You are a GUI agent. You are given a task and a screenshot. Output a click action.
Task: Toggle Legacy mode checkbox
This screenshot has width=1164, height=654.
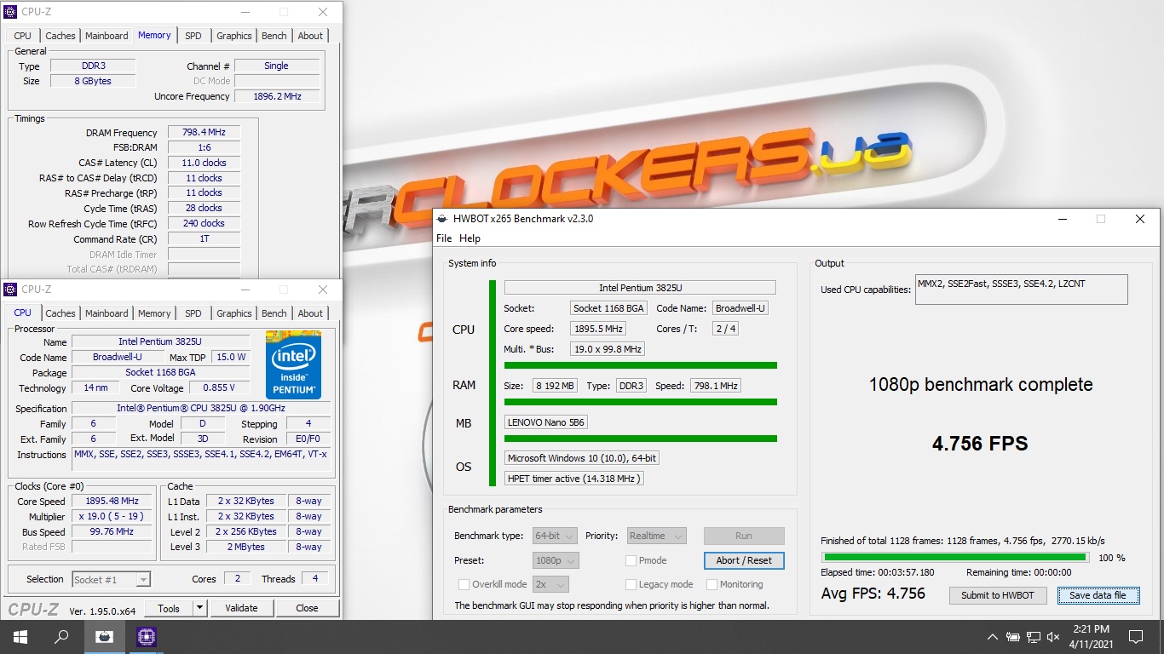point(631,584)
